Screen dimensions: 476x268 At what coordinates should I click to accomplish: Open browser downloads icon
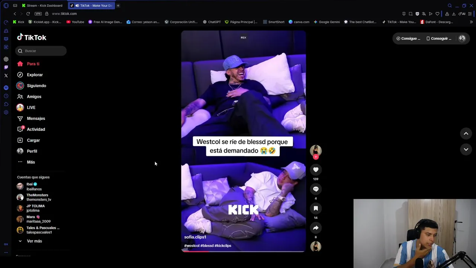(454, 14)
